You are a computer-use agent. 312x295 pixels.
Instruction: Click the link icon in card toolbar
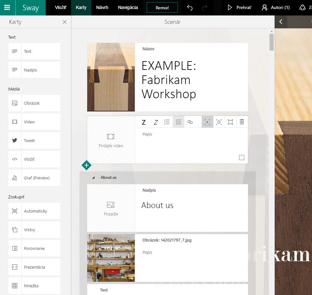click(x=190, y=122)
